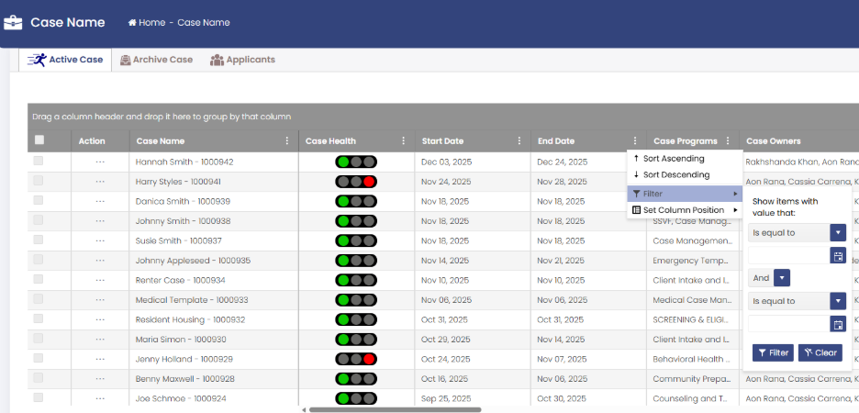Click the 'Dec 24, 2025' end date cell
The height and width of the screenshot is (413, 859).
coord(562,162)
